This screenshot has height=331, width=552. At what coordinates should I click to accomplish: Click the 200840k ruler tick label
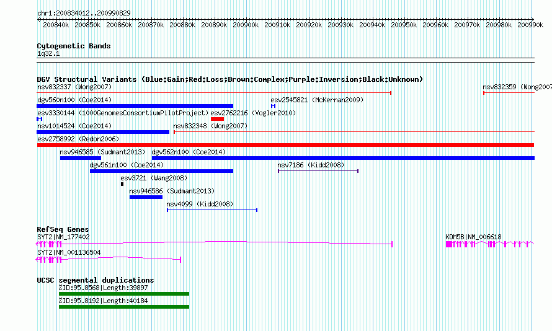pos(56,25)
